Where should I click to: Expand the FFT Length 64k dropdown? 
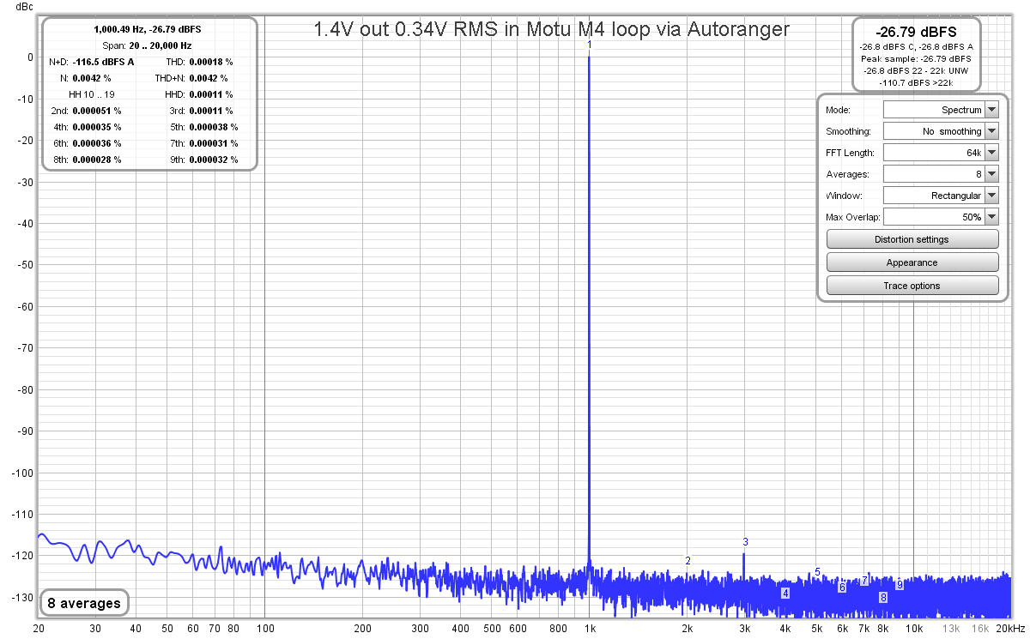941,153
